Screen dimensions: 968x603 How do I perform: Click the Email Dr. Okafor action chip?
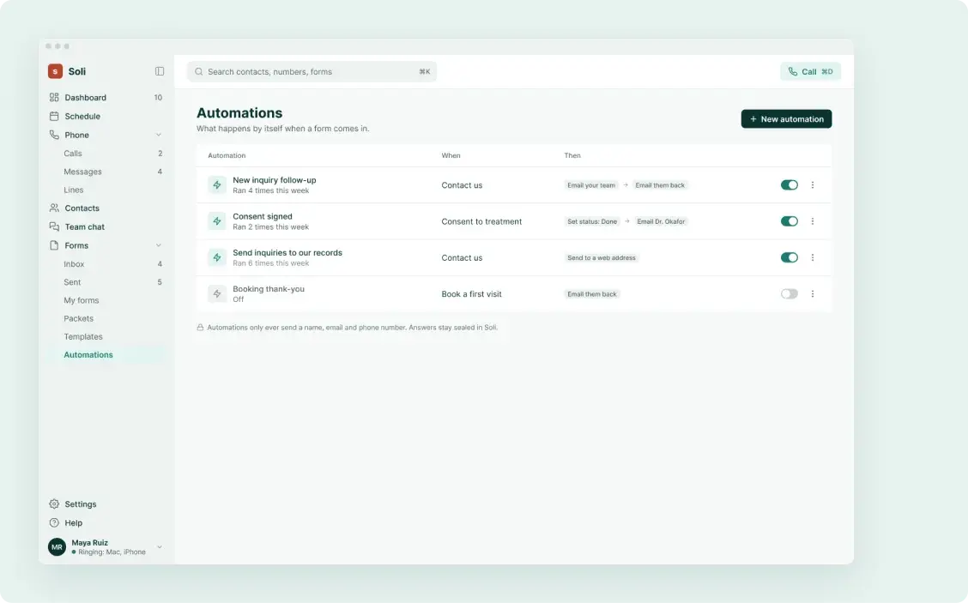[x=661, y=221]
